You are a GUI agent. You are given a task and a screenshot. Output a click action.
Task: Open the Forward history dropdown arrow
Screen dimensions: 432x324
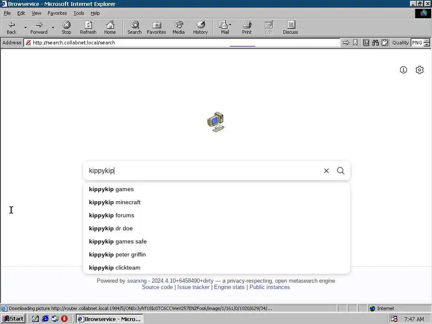pyautogui.click(x=53, y=27)
